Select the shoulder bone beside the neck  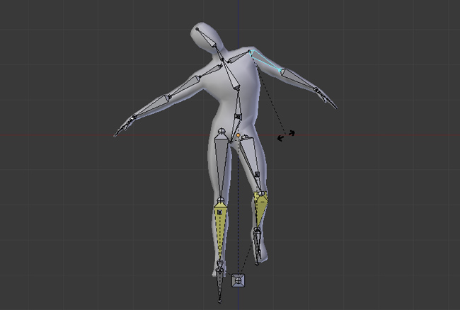click(x=238, y=57)
